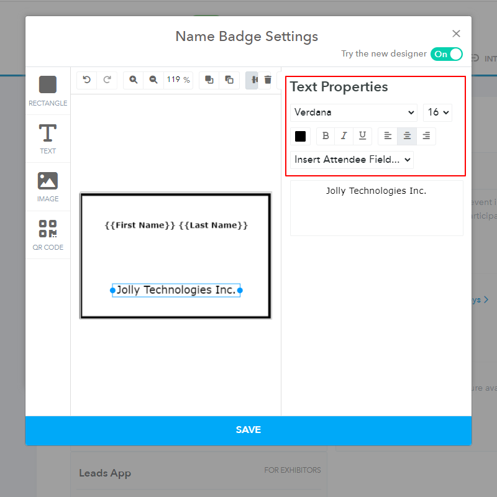The height and width of the screenshot is (497, 497).
Task: Zoom in on the badge canvas
Action: point(134,80)
